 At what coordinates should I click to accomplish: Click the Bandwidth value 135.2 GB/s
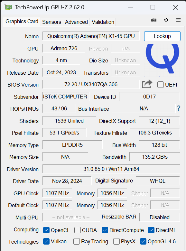[155, 157]
